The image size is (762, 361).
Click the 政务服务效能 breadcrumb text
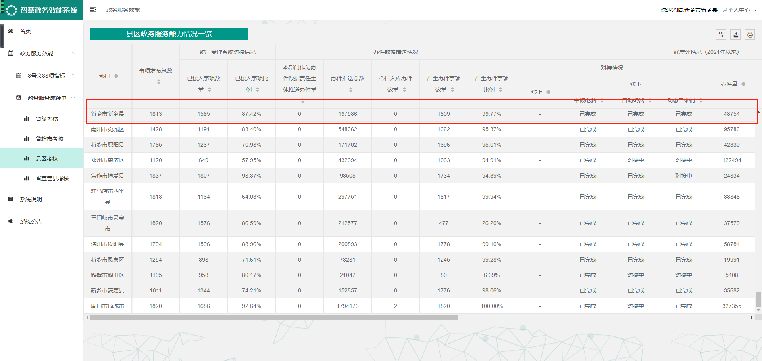(x=123, y=10)
